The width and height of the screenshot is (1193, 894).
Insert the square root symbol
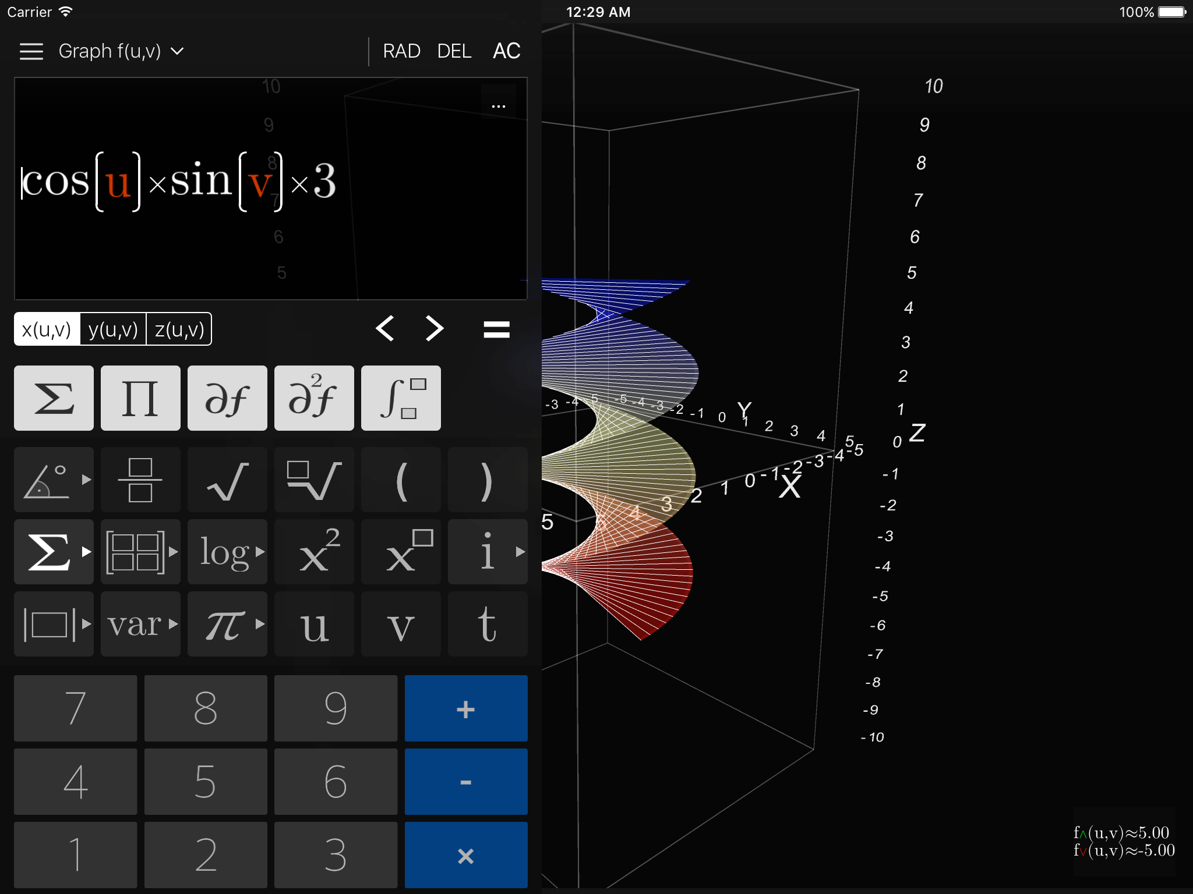pyautogui.click(x=227, y=480)
